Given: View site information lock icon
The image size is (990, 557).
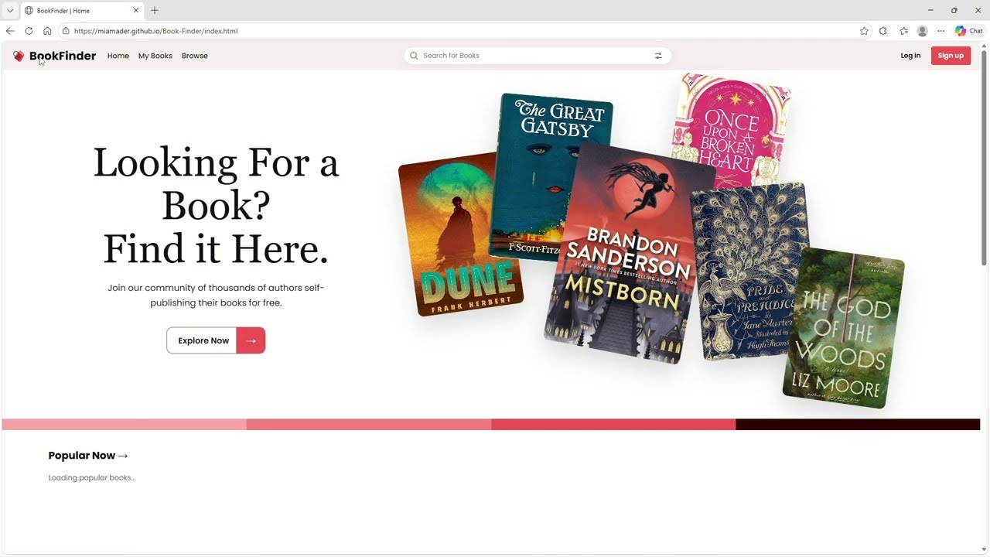Looking at the screenshot, I should coord(66,31).
